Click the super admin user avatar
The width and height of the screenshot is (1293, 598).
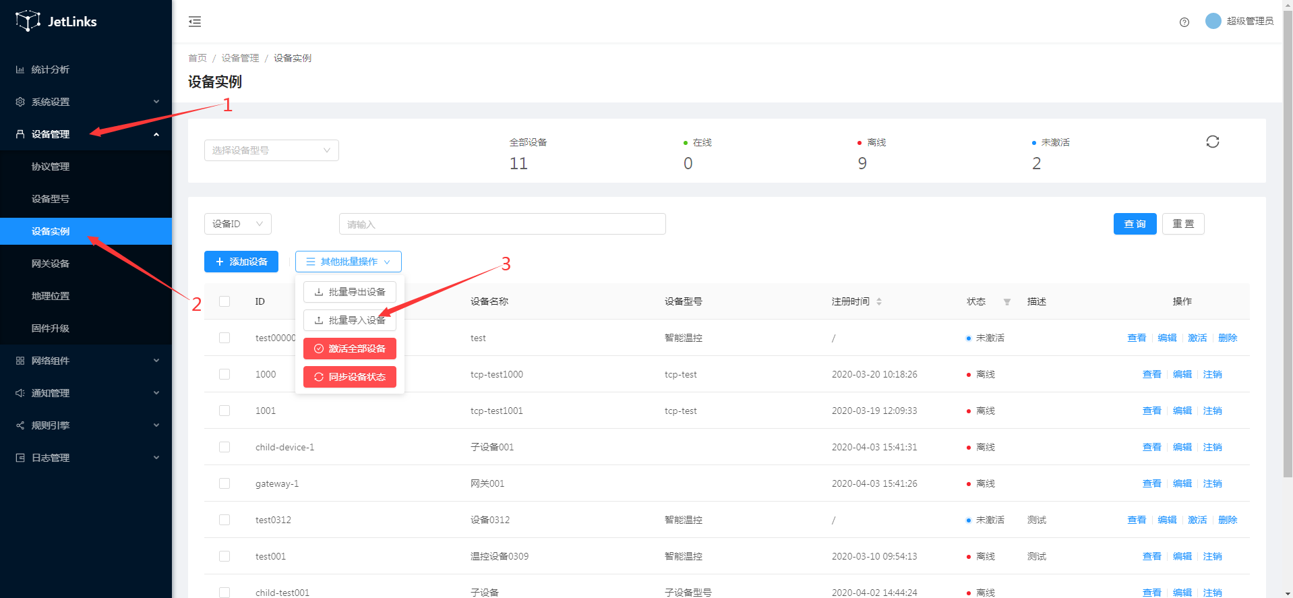tap(1213, 21)
